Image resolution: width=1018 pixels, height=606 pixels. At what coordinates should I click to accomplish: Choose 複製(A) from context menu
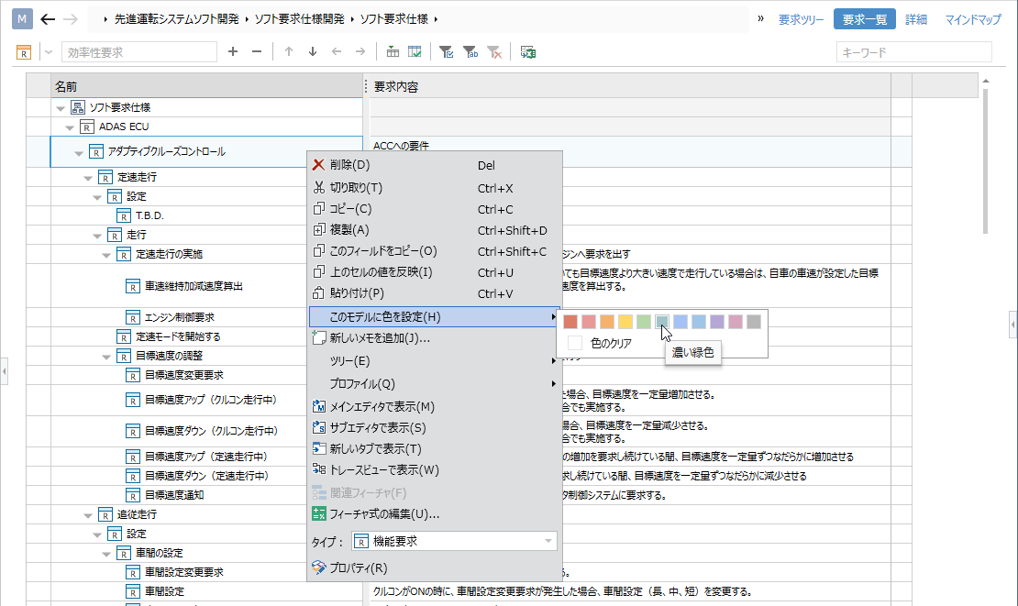[435, 230]
